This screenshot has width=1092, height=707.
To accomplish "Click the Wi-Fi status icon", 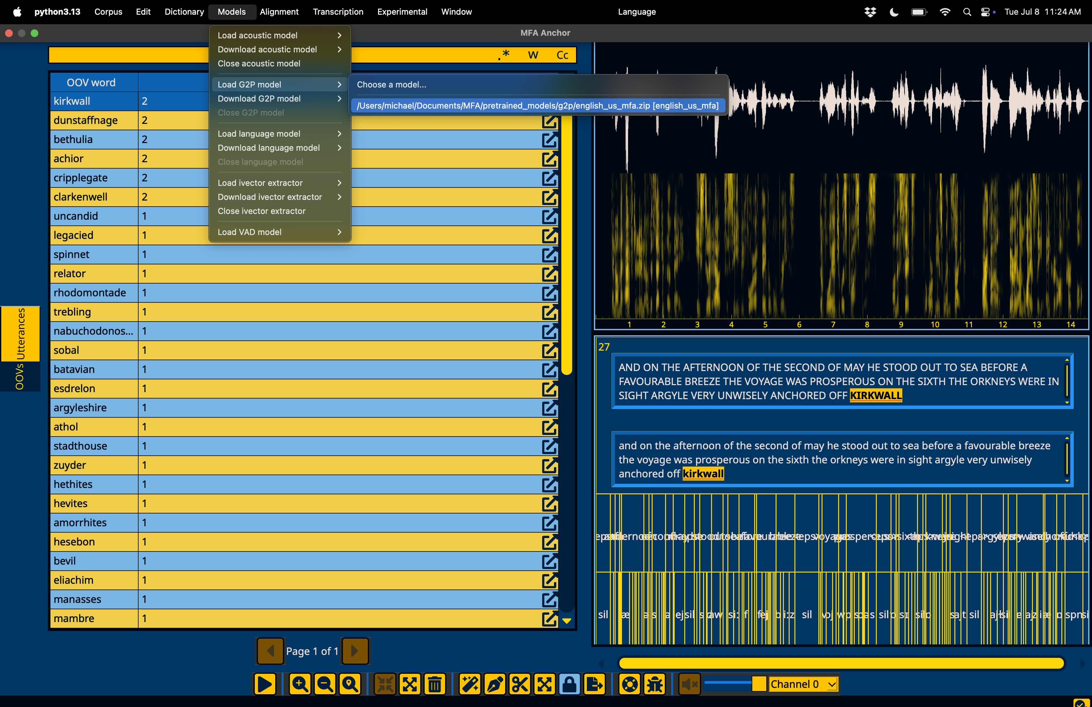I will click(945, 12).
